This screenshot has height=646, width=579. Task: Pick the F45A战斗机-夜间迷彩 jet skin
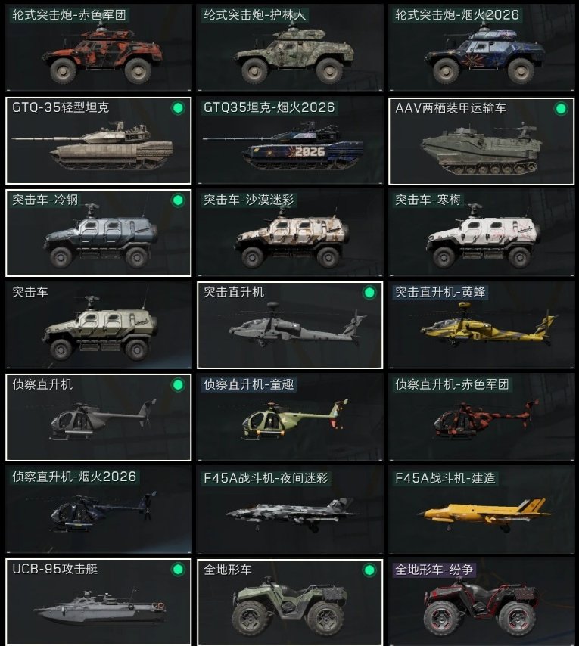point(290,510)
